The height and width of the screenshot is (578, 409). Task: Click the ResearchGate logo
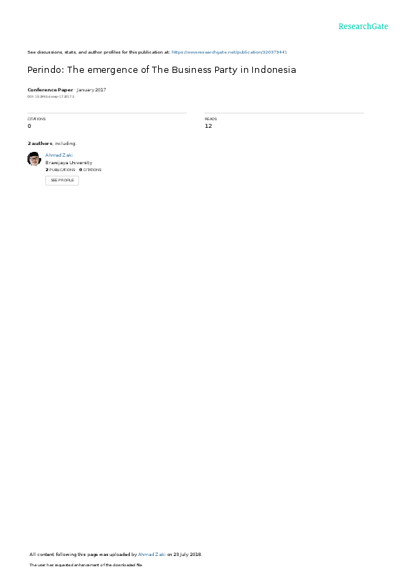pyautogui.click(x=363, y=26)
